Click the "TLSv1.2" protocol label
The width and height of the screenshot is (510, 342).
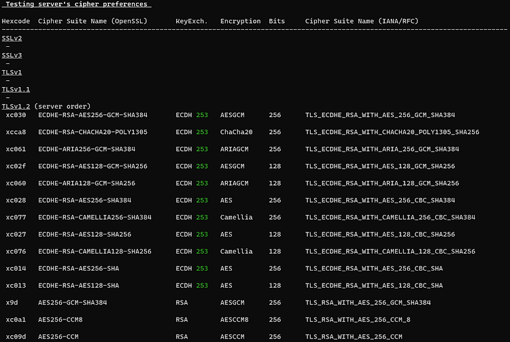(16, 106)
